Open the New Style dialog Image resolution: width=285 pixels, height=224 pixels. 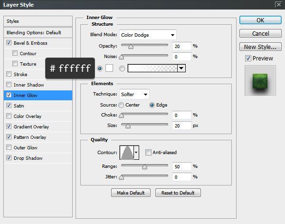pyautogui.click(x=260, y=47)
